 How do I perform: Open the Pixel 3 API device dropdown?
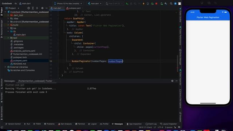click(x=114, y=4)
